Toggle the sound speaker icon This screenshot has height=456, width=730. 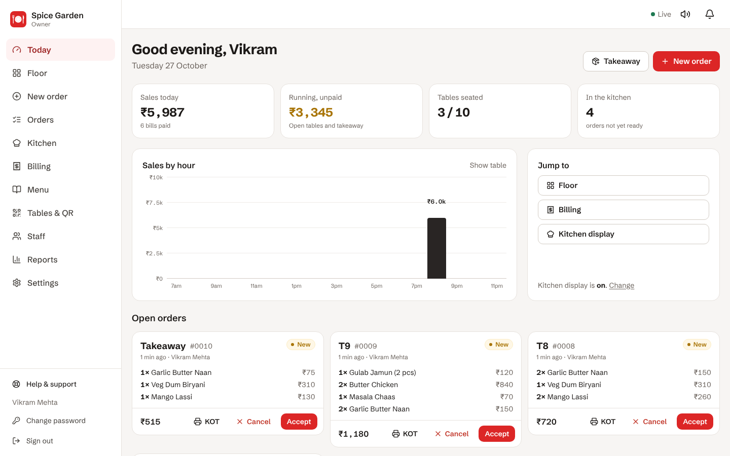pyautogui.click(x=685, y=14)
